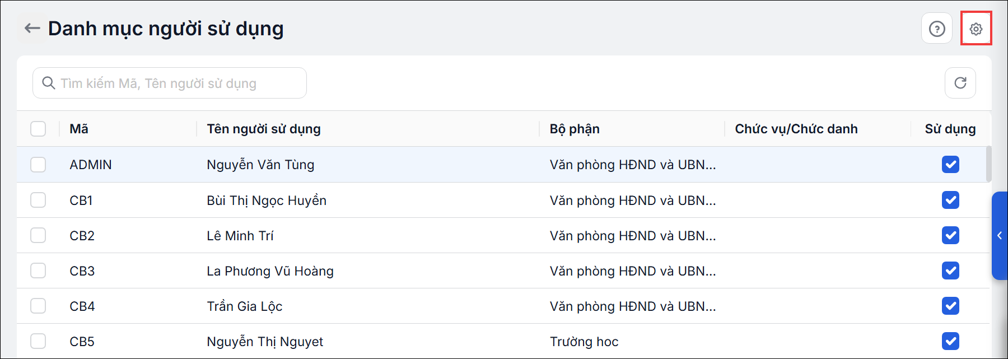Uncheck Sử dụng for Nguyễn Văn Tùng
1008x359 pixels.
pos(950,165)
